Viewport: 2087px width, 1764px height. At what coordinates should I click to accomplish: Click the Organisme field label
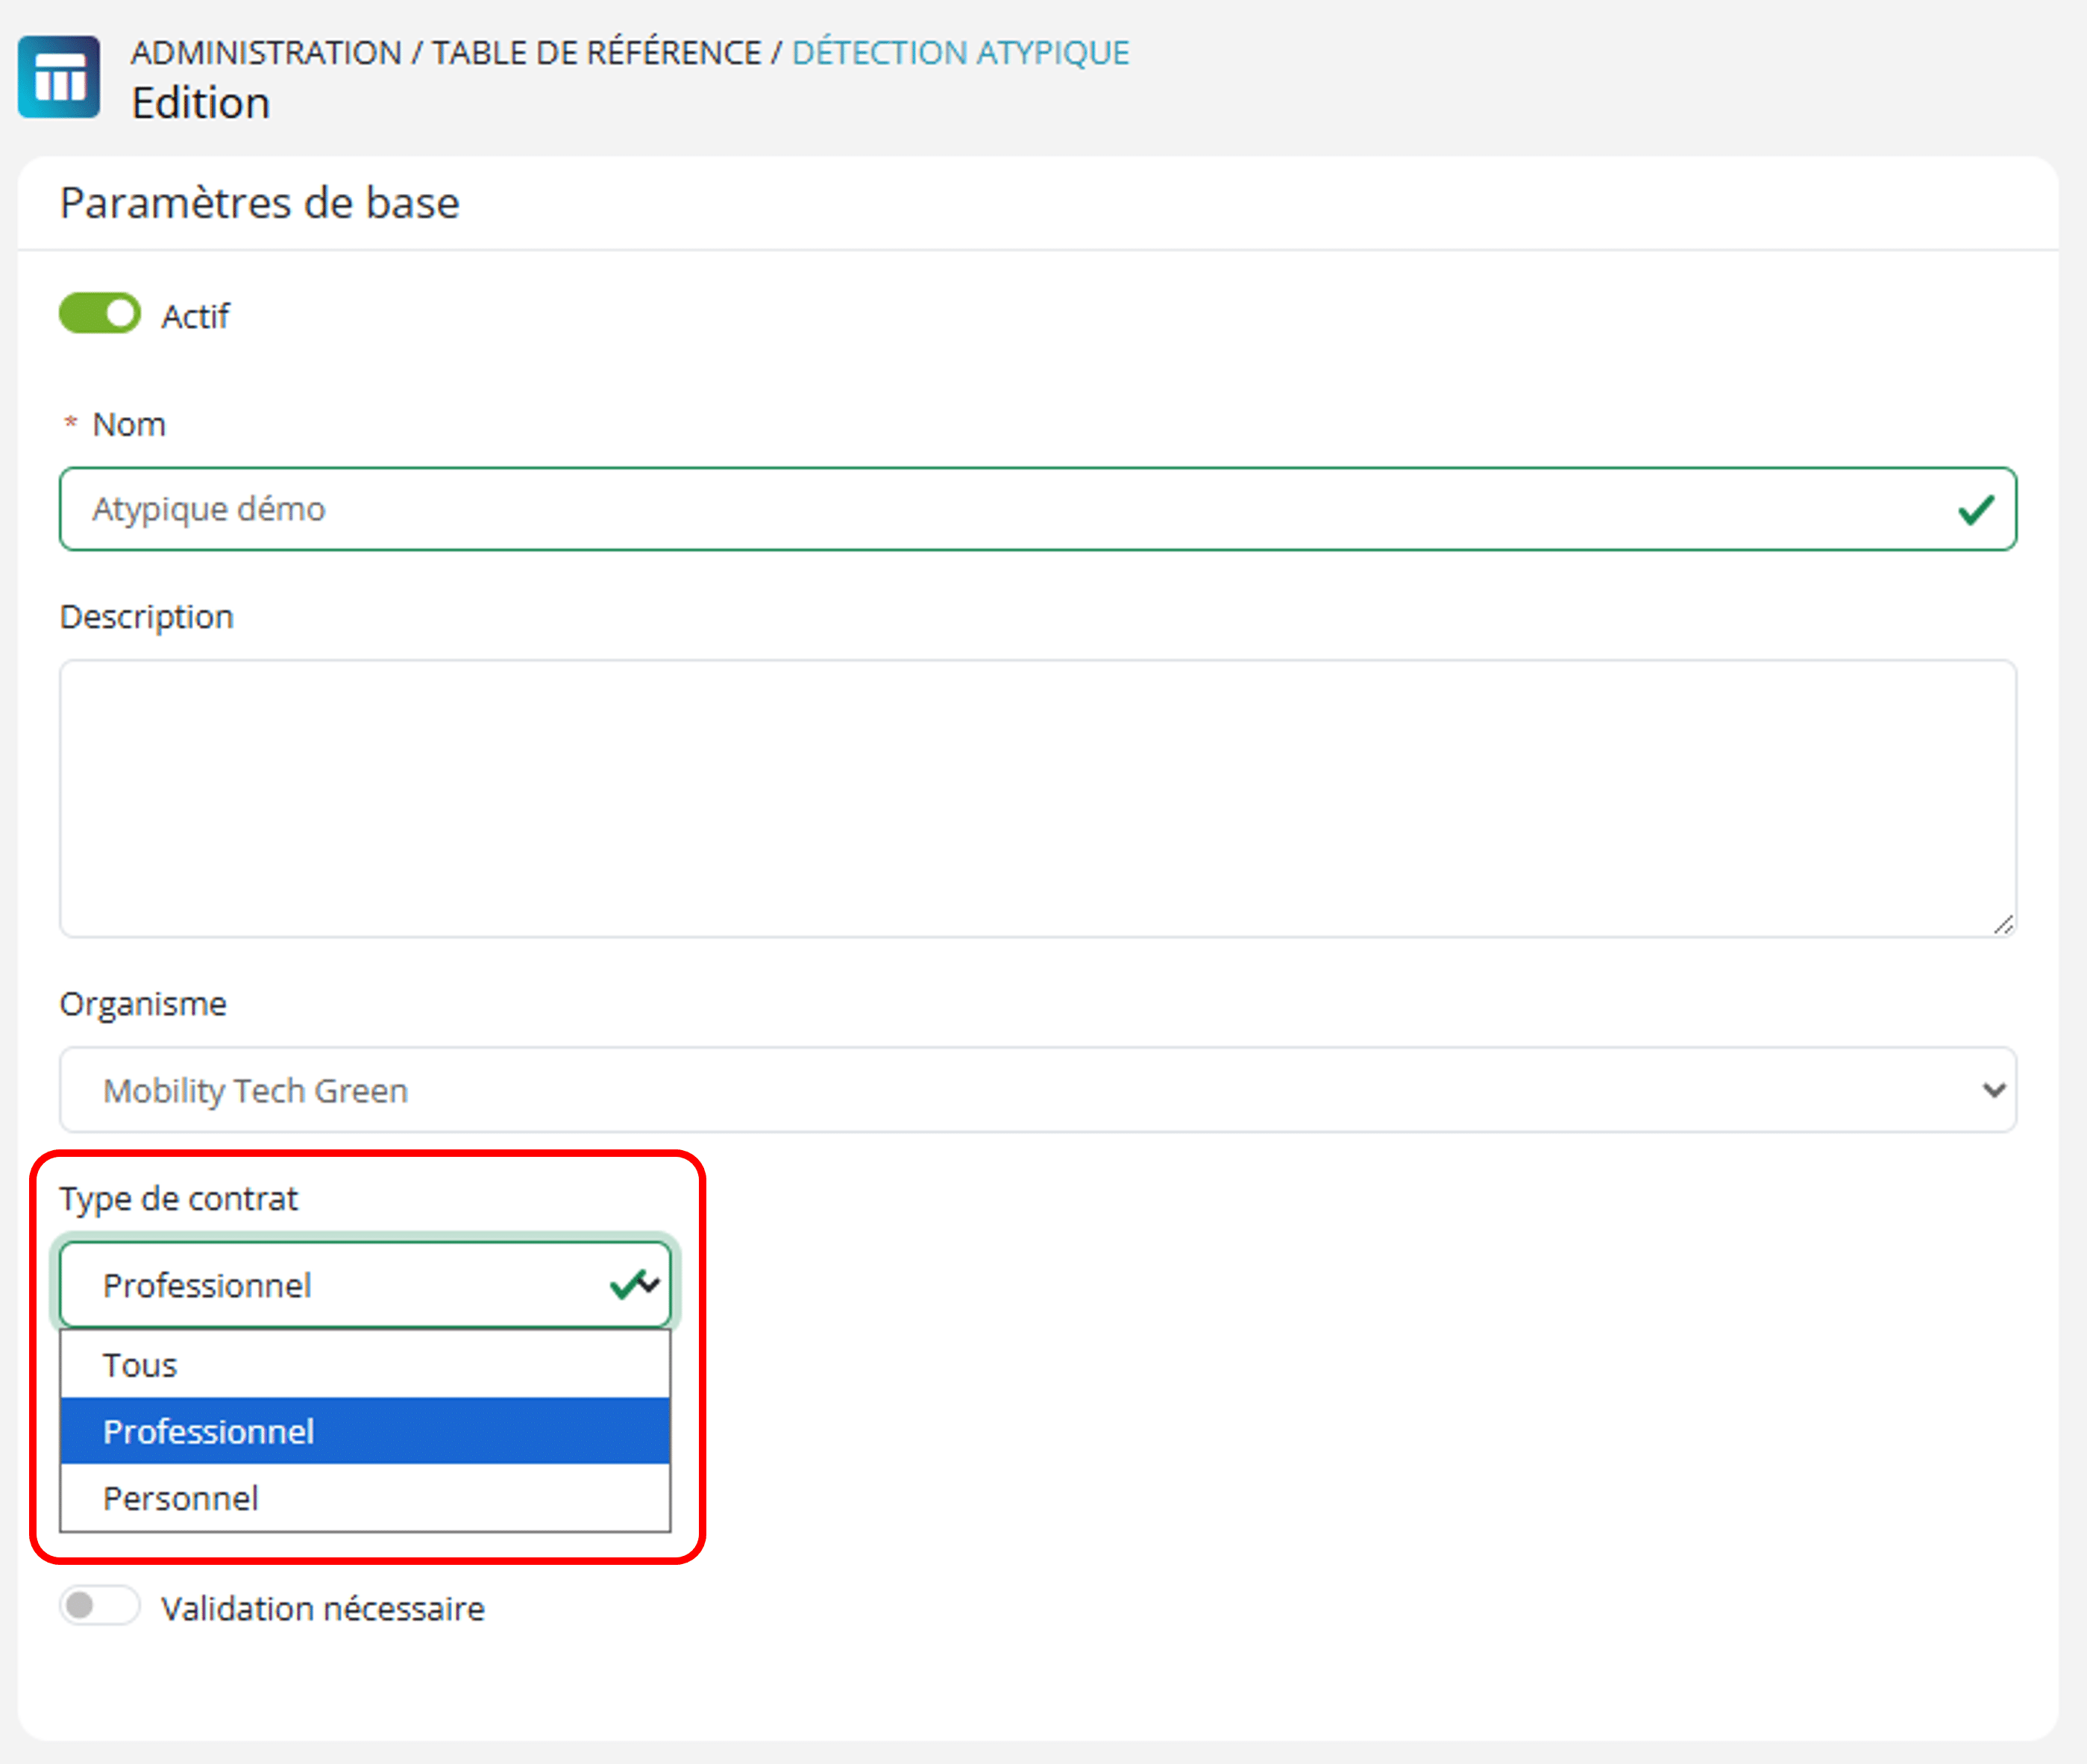coord(143,1003)
